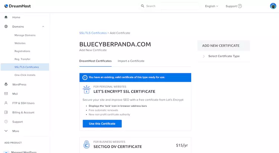Collapse the Domains sidebar section
The width and height of the screenshot is (279, 153).
point(43,26)
